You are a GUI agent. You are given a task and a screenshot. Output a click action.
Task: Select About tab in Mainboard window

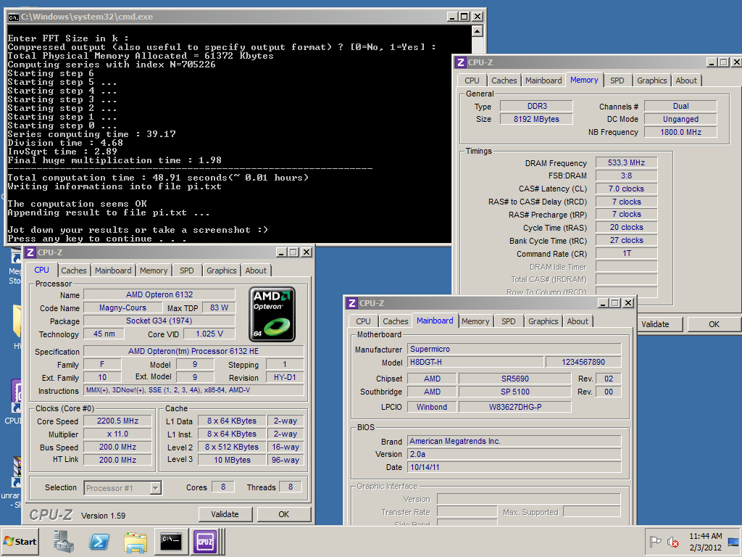point(578,321)
